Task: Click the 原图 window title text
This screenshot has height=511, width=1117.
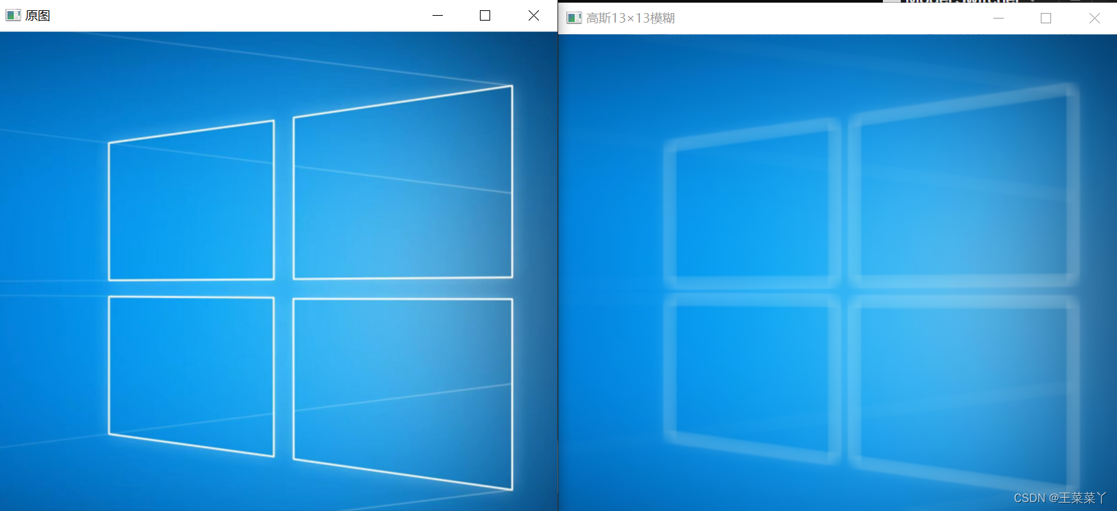Action: [38, 16]
